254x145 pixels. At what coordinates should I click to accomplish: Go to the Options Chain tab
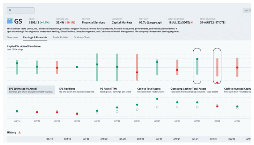pyautogui.click(x=82, y=37)
